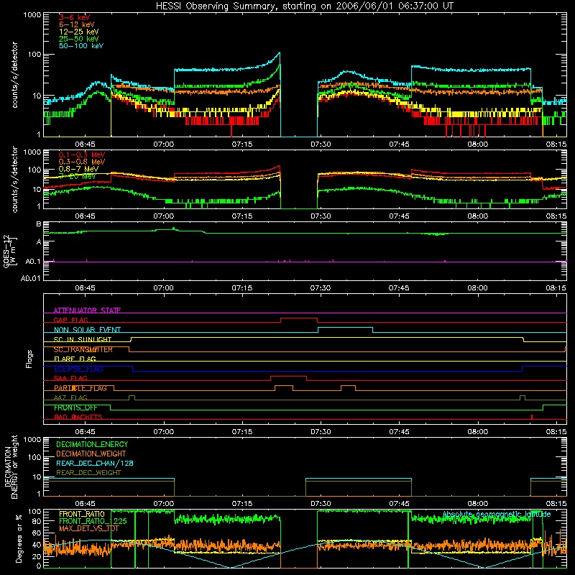Image resolution: width=575 pixels, height=575 pixels.
Task: Click the BAD_PACKETS spike marker
Action: pyautogui.click(x=532, y=417)
